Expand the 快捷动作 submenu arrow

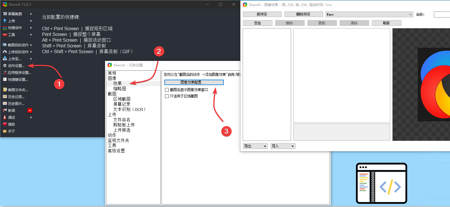(31, 28)
